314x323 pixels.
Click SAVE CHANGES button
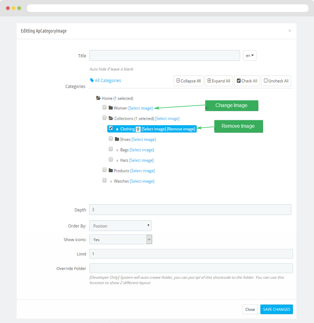point(277,309)
